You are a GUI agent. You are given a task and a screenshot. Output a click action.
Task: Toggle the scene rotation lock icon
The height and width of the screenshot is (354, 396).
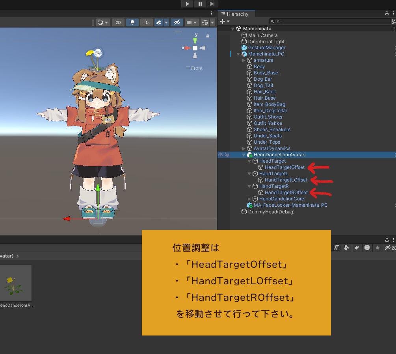208,36
